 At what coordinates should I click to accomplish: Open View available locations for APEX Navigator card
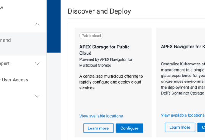(x=183, y=115)
